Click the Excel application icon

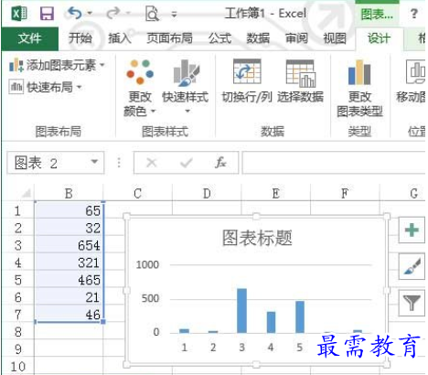[19, 14]
